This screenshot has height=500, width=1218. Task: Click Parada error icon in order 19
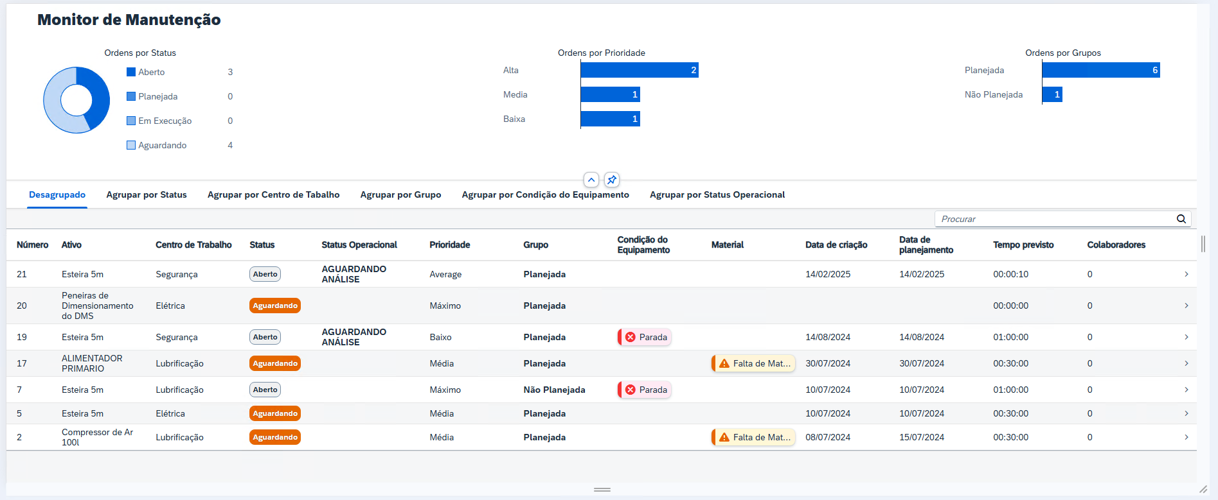click(630, 337)
